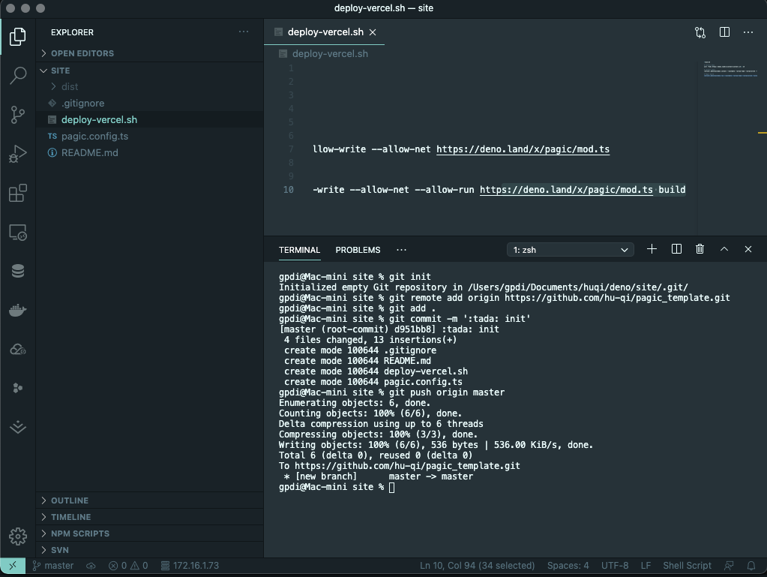This screenshot has width=767, height=577.
Task: Kill the terminal with trash icon
Action: coord(700,249)
